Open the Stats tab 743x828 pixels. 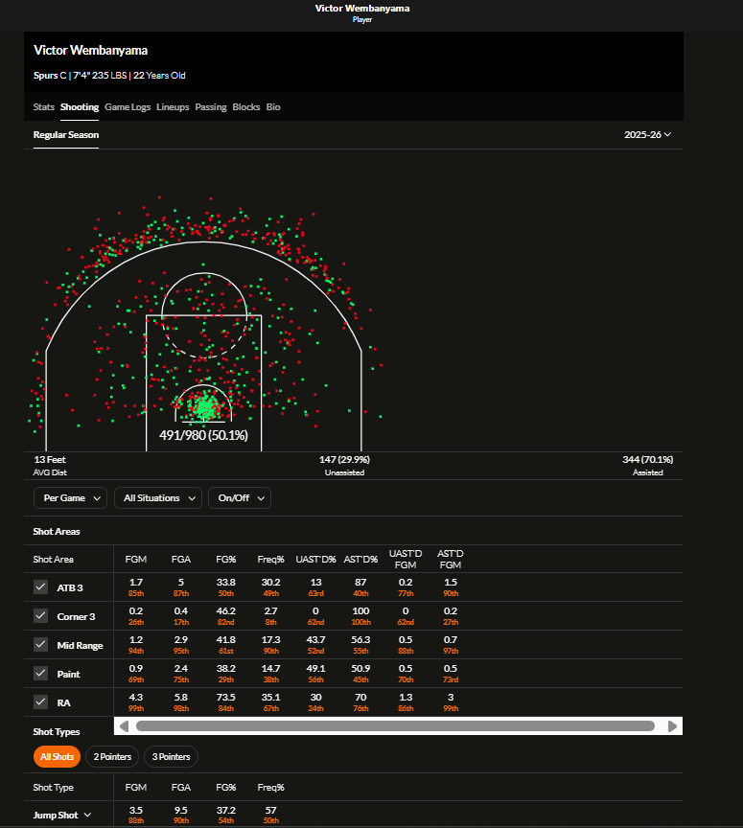point(43,106)
